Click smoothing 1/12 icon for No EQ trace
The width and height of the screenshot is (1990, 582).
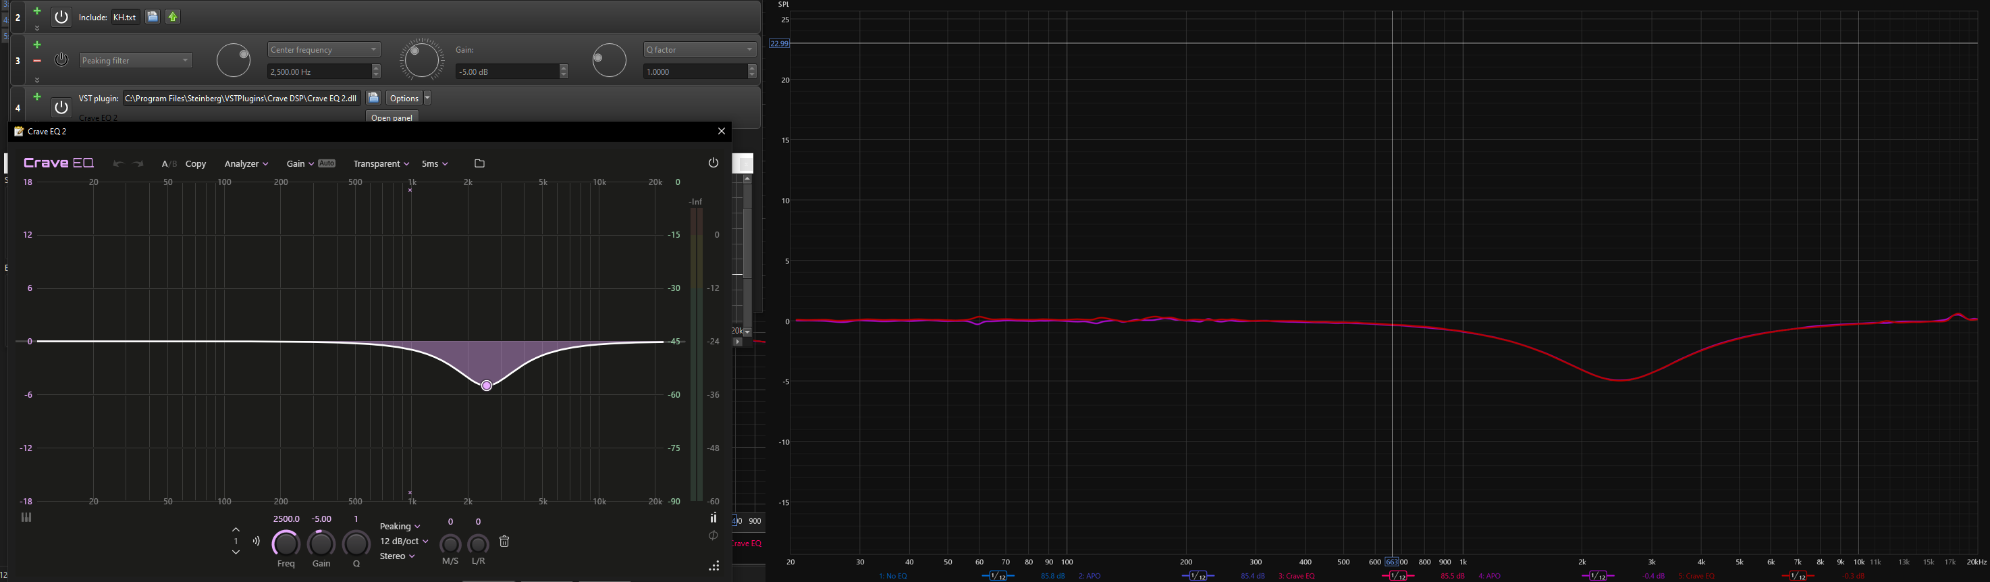(x=998, y=576)
